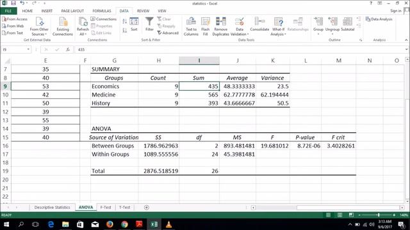
Task: Insert Subtotal for data
Action: tap(347, 24)
